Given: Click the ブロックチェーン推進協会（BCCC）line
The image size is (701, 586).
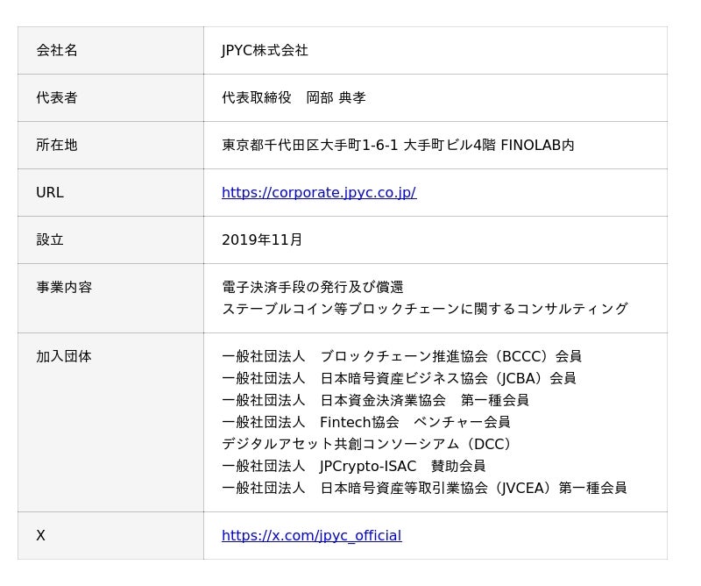Looking at the screenshot, I should (x=401, y=357).
